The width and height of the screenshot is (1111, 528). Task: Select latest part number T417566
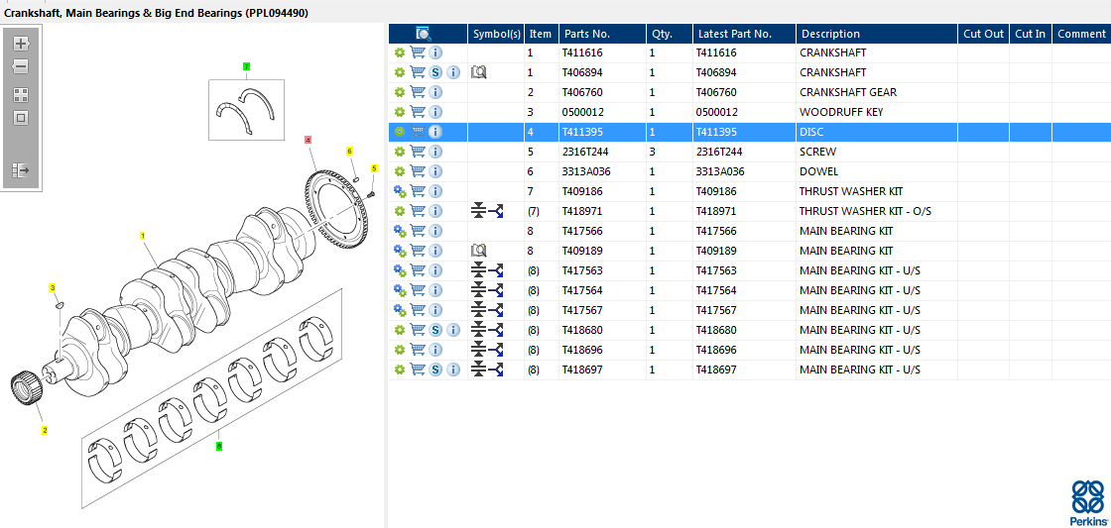click(716, 231)
